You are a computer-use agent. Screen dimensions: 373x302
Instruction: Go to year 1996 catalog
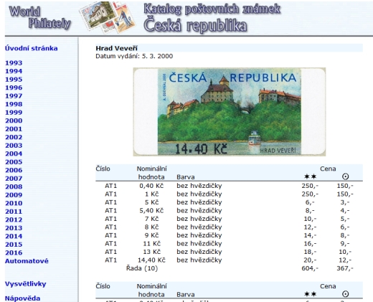(14, 88)
